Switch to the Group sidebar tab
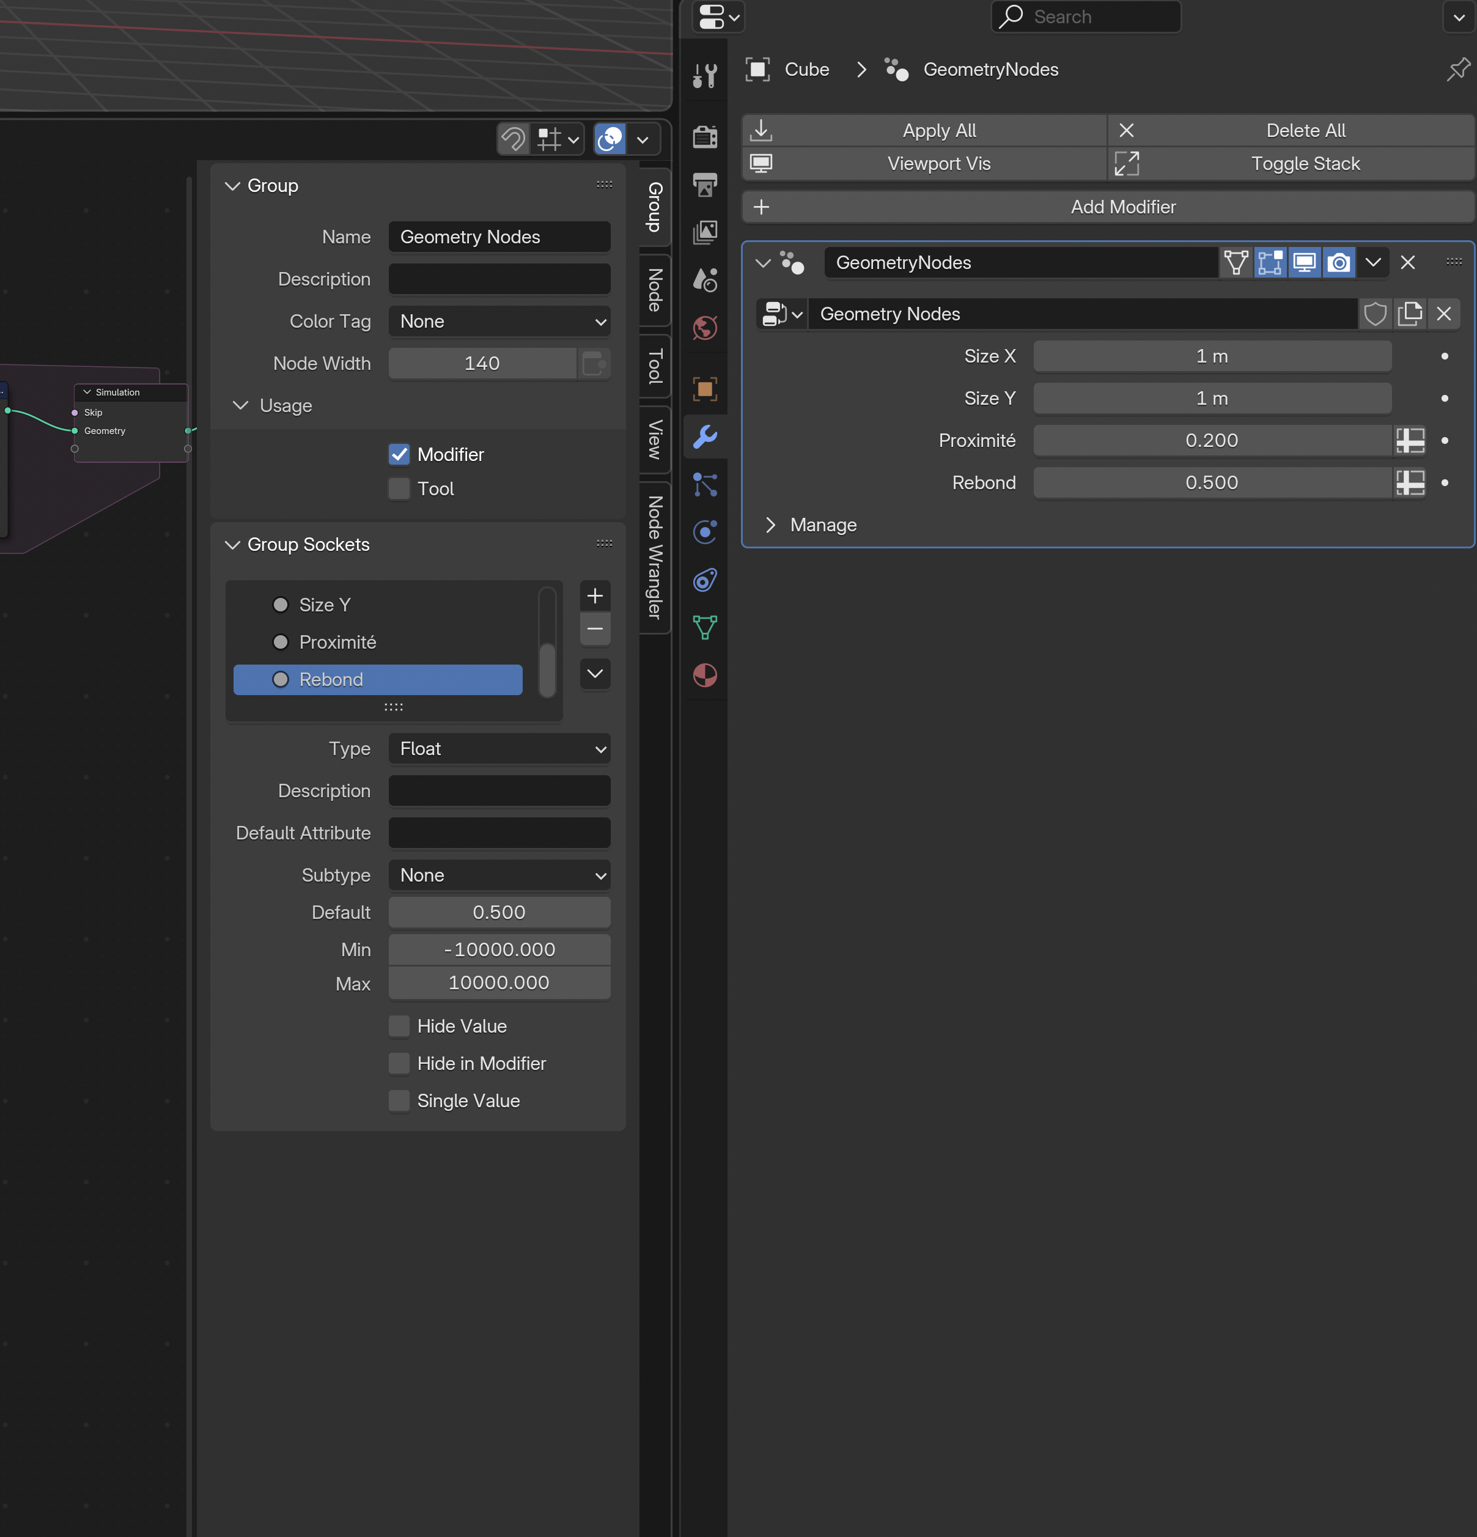Image resolution: width=1477 pixels, height=1537 pixels. (x=655, y=207)
